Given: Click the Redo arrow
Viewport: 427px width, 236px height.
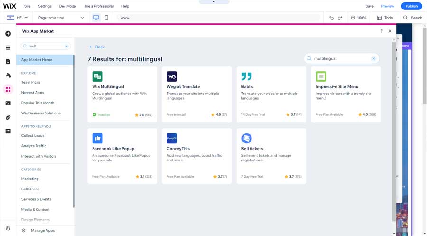Looking at the screenshot, I should (340, 18).
